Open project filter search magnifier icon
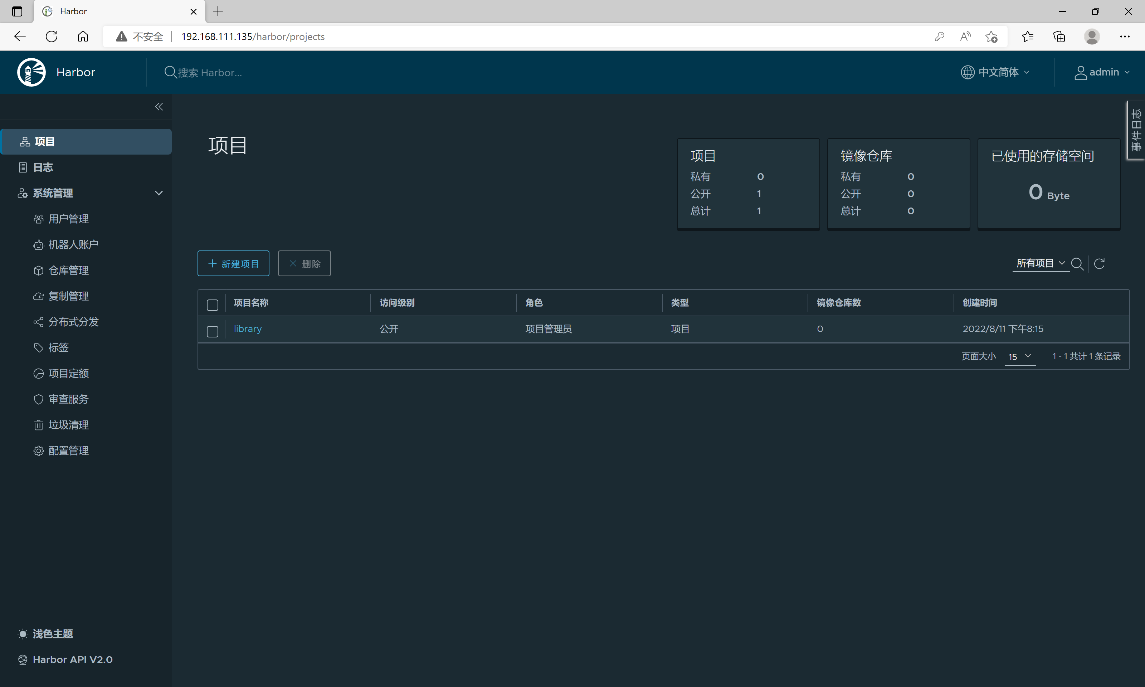1145x687 pixels. pyautogui.click(x=1077, y=264)
